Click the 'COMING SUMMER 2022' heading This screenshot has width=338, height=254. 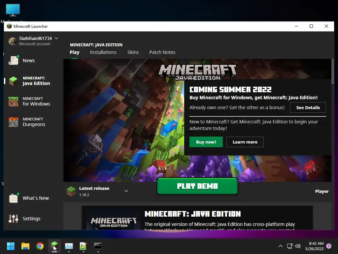point(230,89)
